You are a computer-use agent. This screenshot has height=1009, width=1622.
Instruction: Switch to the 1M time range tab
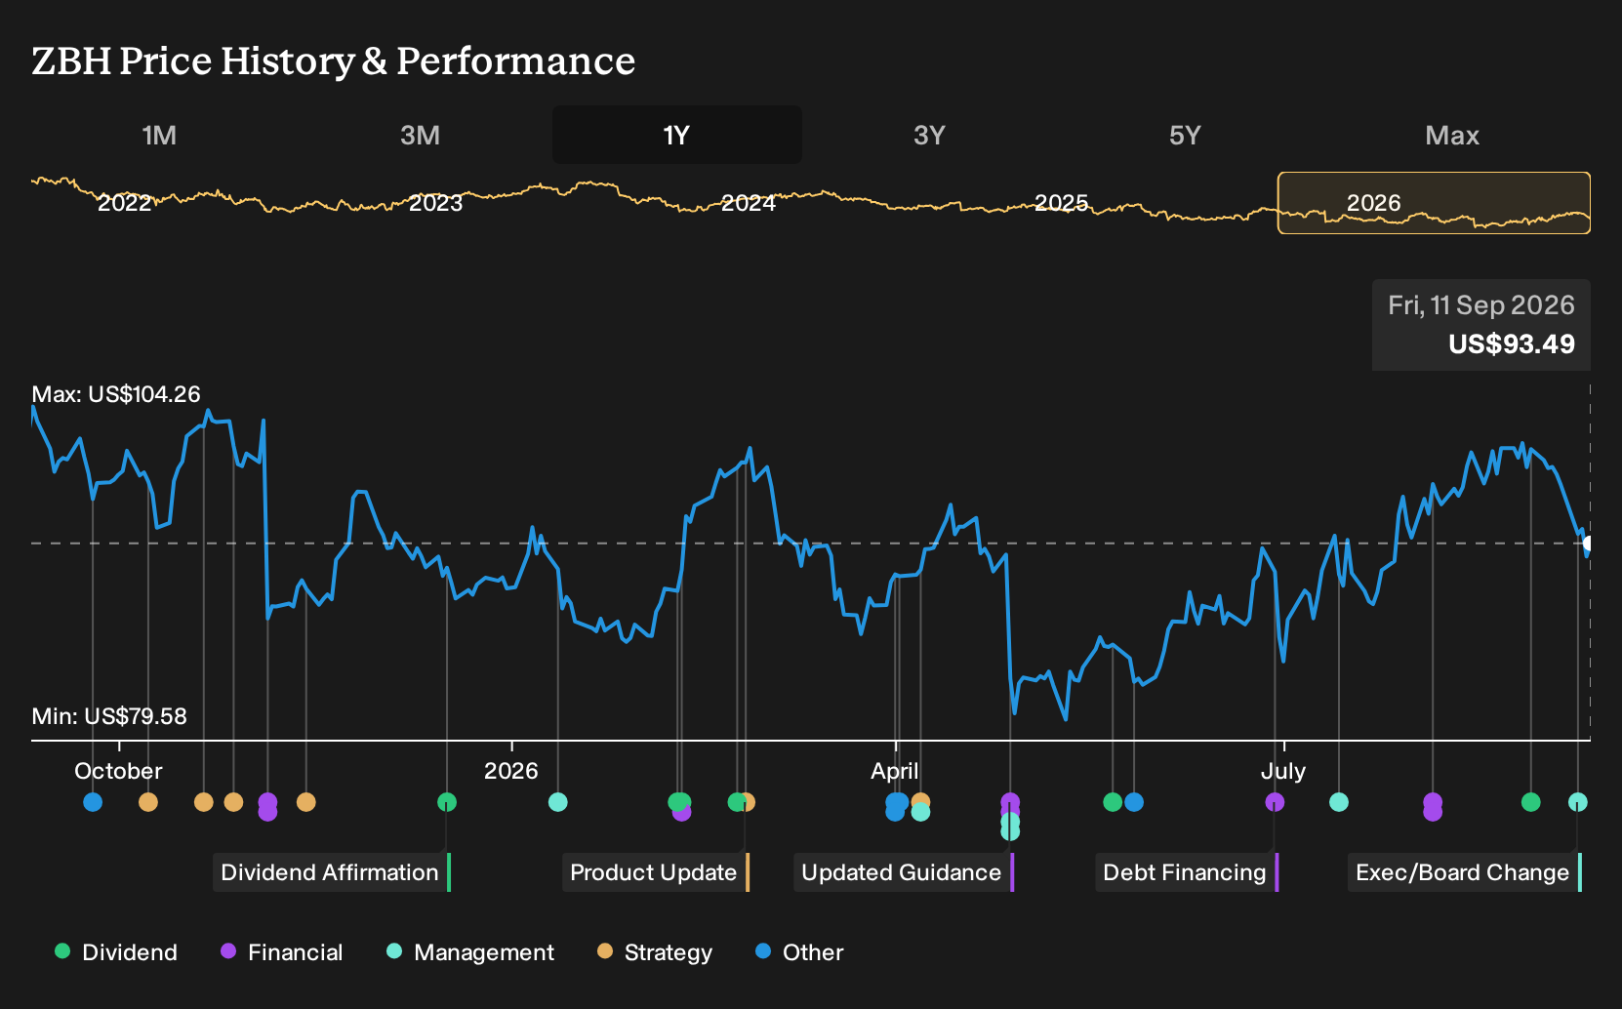(x=159, y=136)
